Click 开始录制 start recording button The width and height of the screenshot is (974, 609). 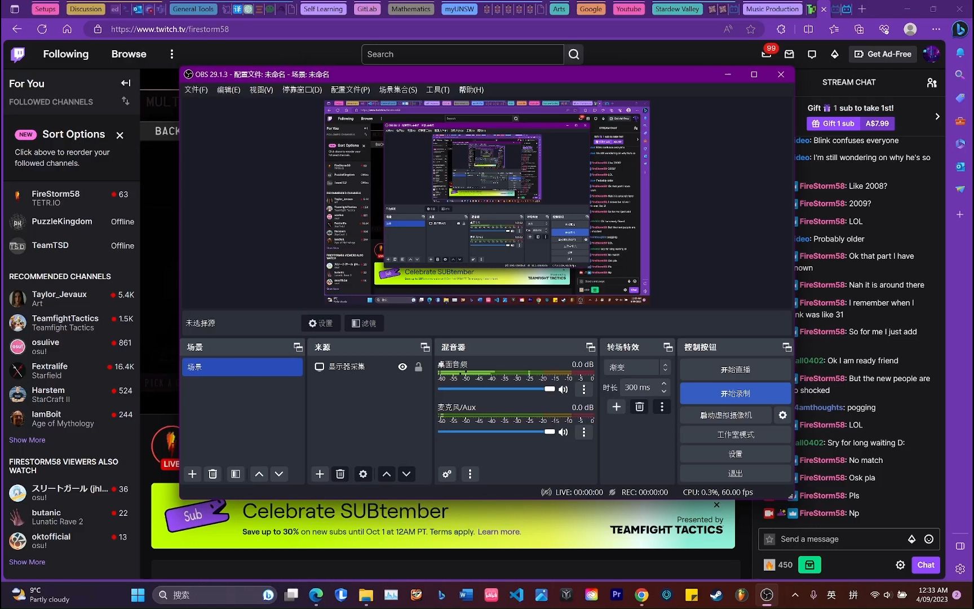coord(735,394)
